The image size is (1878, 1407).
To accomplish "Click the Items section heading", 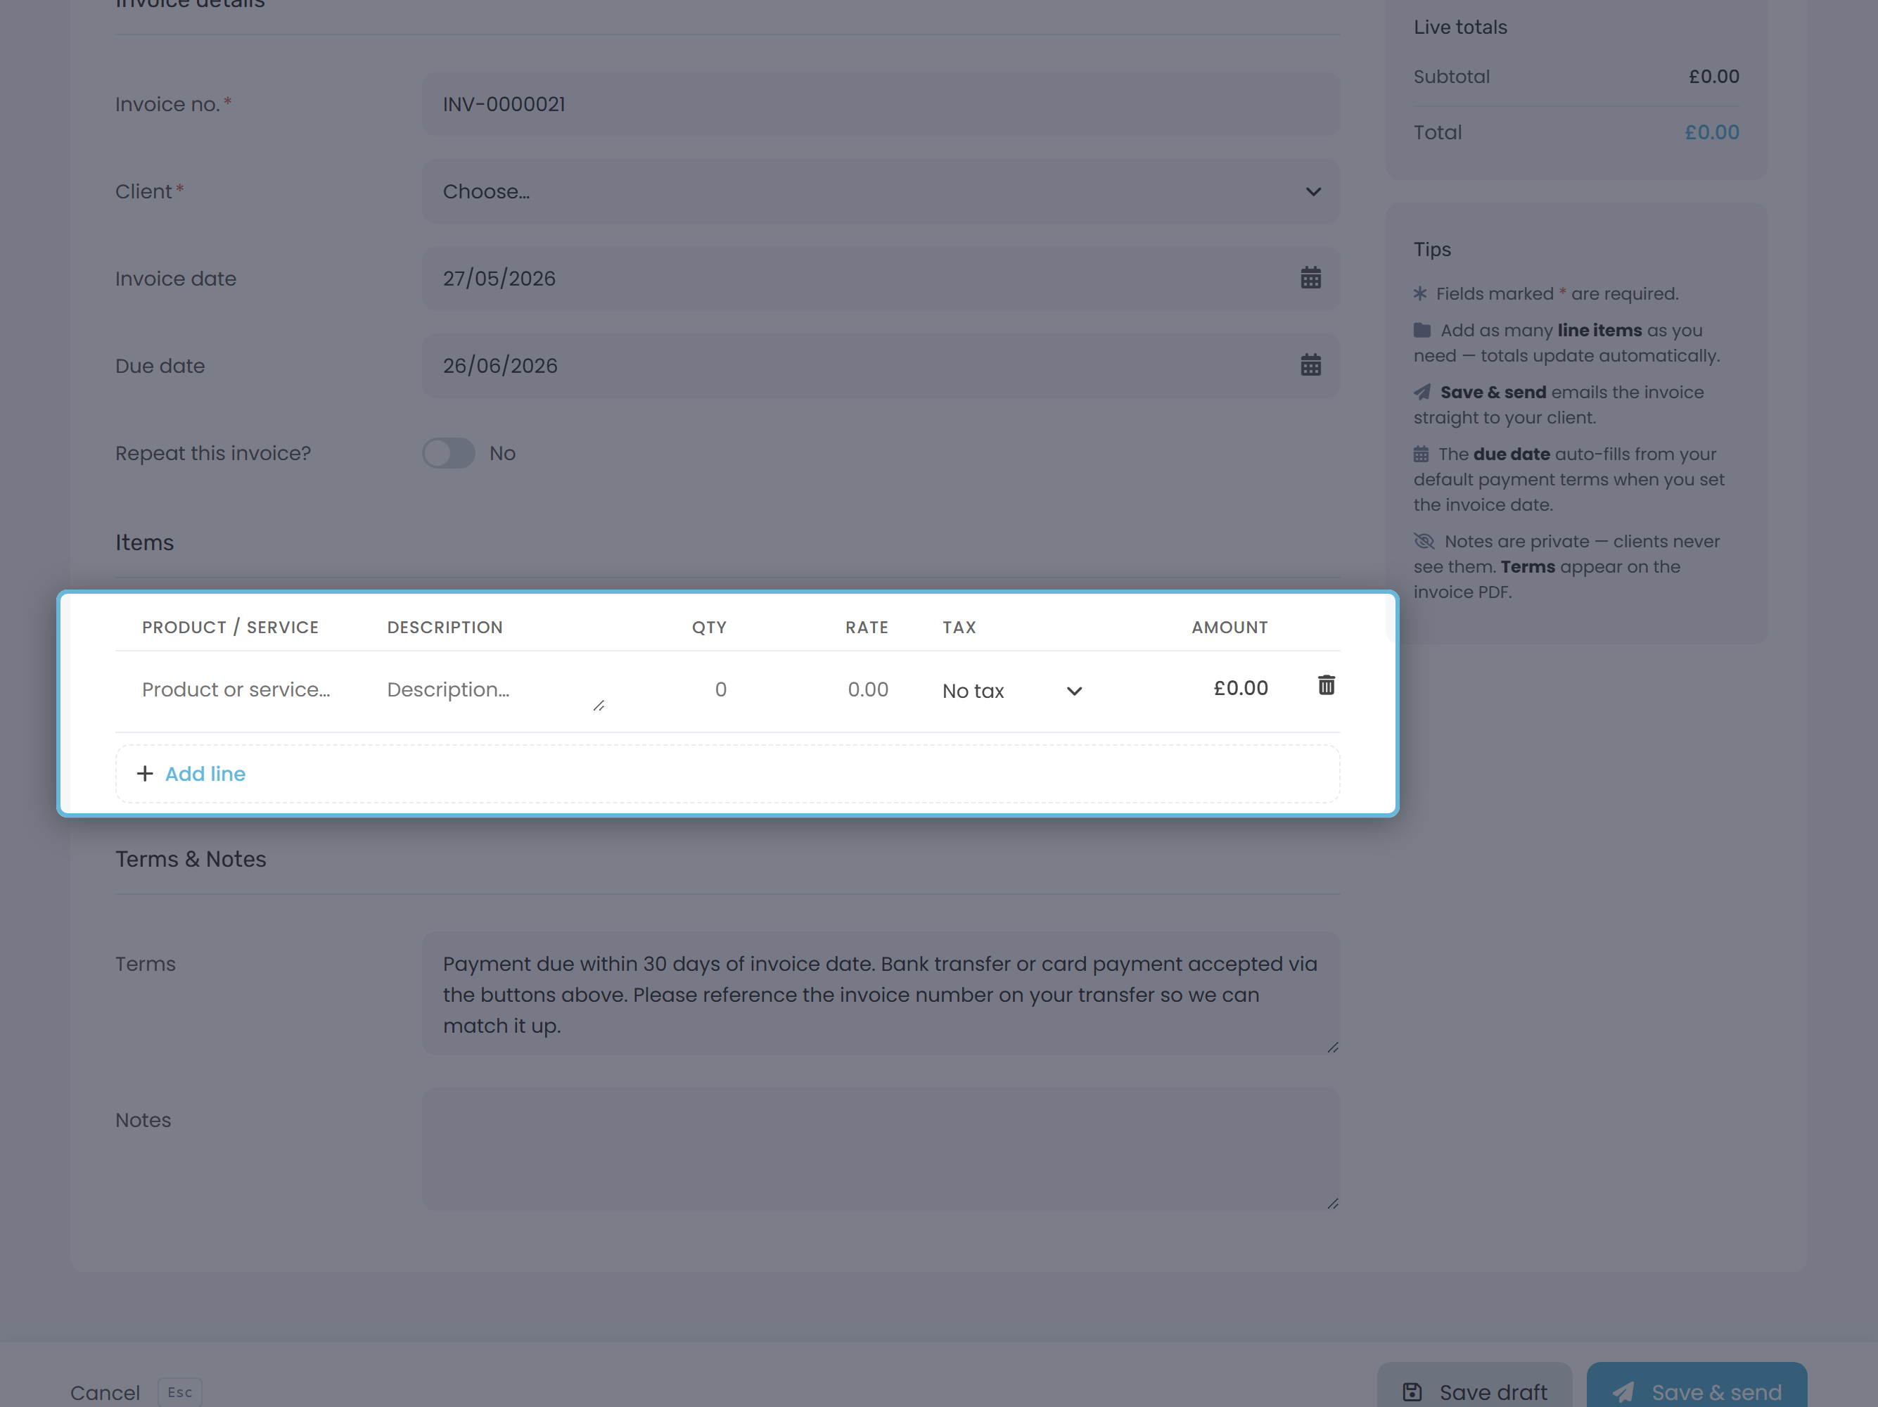I will point(144,542).
